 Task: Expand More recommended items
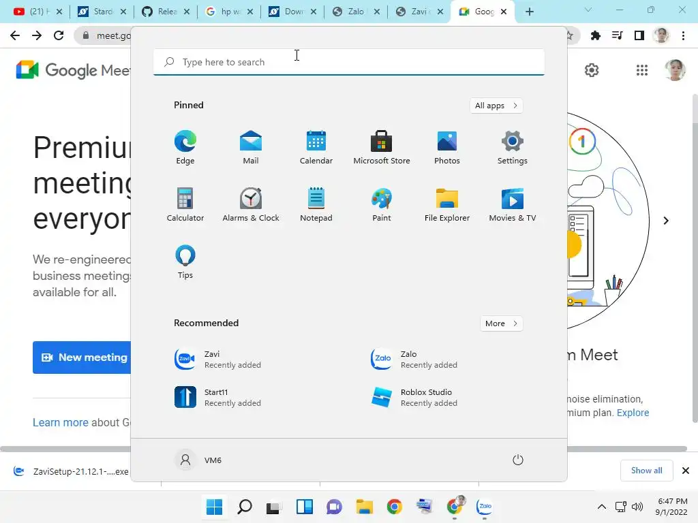pyautogui.click(x=501, y=323)
